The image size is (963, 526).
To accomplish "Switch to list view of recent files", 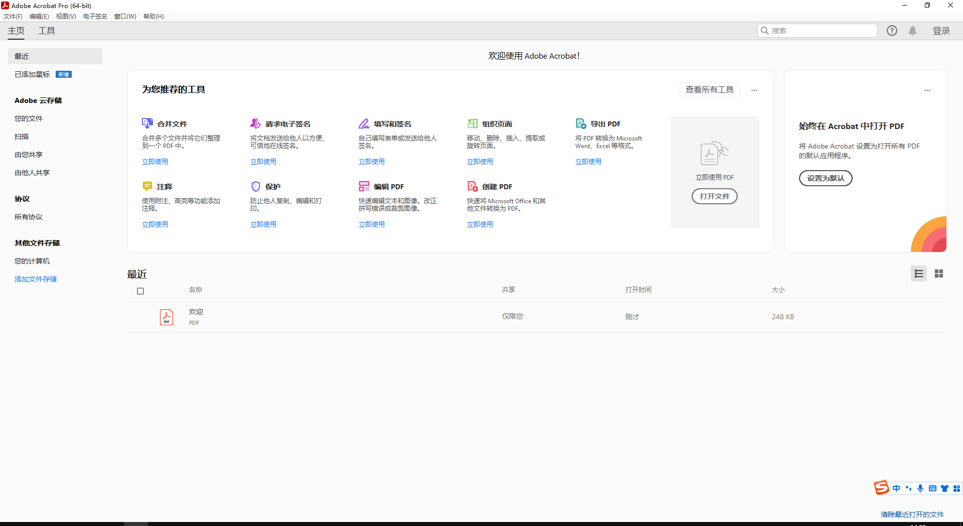I will (919, 274).
